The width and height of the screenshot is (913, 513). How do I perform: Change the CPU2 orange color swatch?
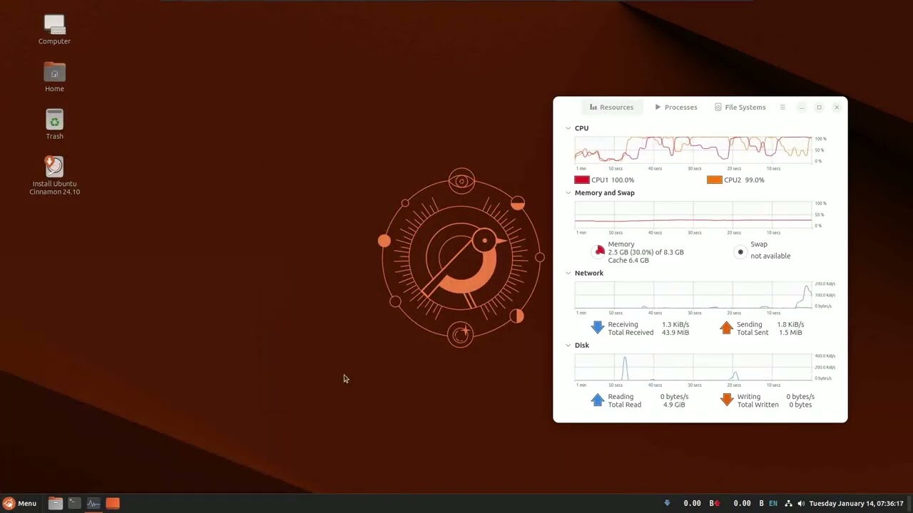tap(714, 180)
